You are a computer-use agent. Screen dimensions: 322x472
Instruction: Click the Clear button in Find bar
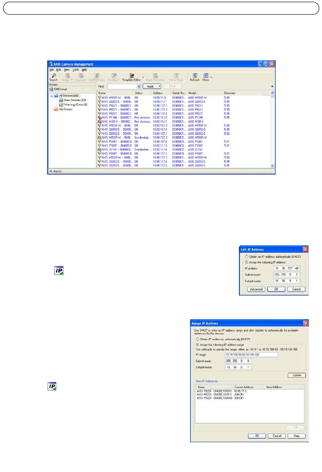172,86
